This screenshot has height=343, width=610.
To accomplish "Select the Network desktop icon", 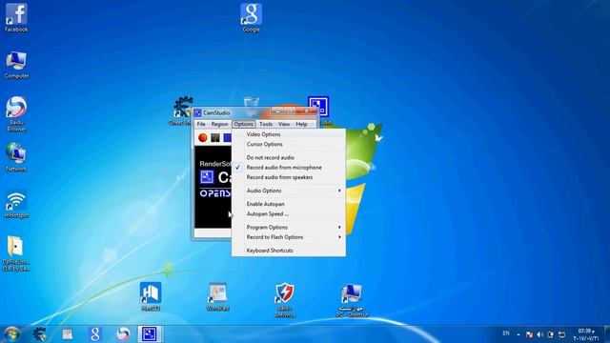I will coord(16,157).
